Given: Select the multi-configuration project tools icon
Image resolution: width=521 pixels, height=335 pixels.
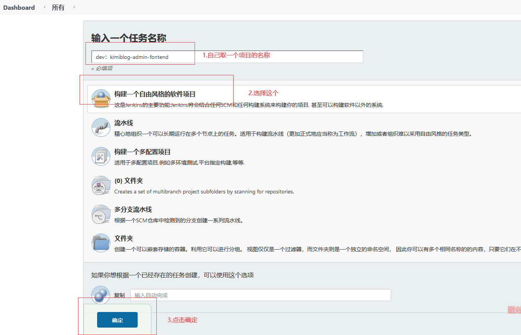Looking at the screenshot, I should pyautogui.click(x=101, y=156).
